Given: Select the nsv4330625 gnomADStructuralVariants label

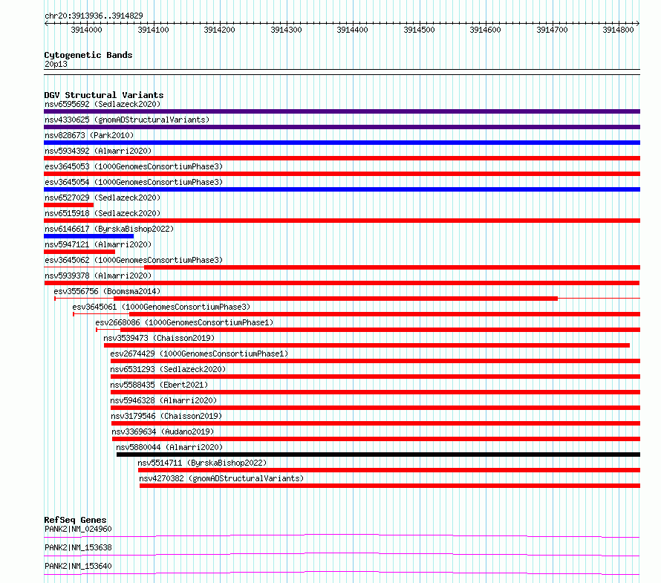Looking at the screenshot, I should point(127,120).
